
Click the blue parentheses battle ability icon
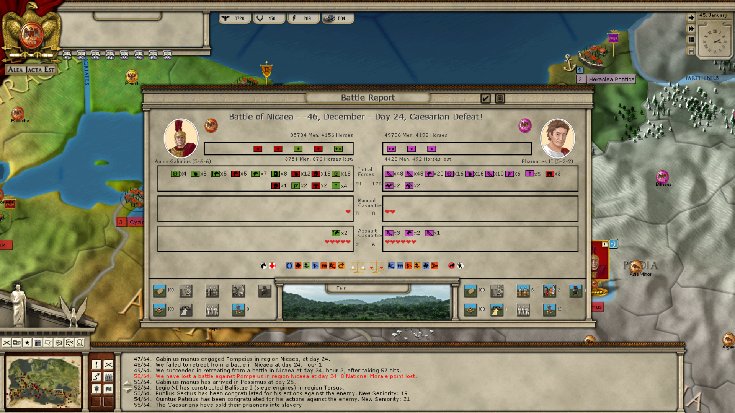point(289,266)
